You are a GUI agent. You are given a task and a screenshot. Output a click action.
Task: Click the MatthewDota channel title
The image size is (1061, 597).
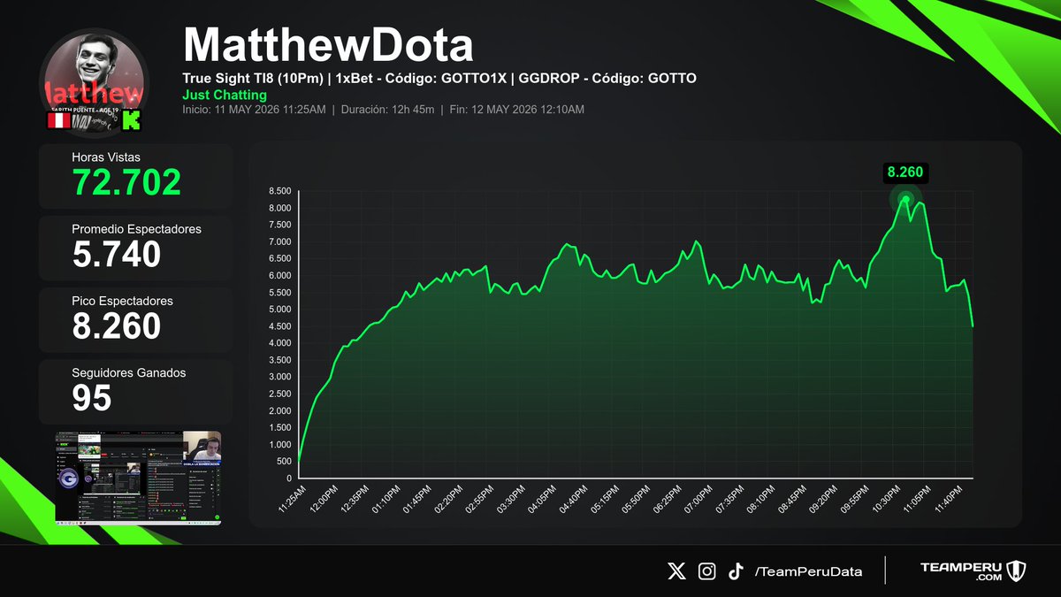tap(328, 44)
